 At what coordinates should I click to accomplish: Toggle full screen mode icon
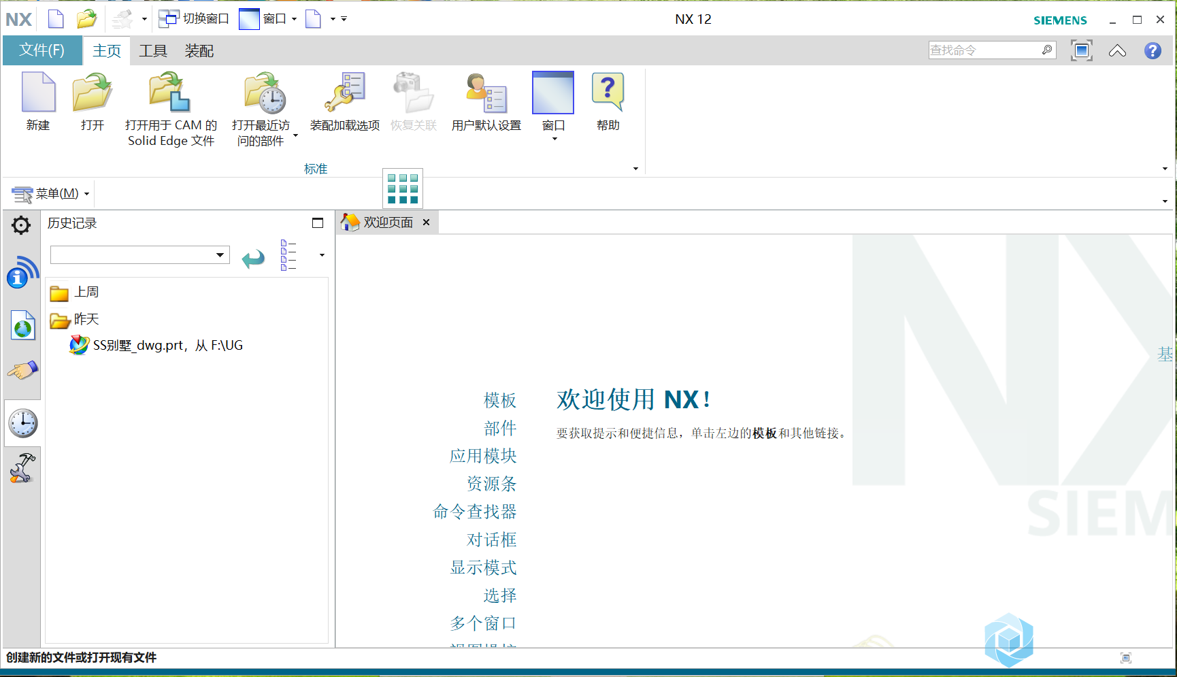[1082, 50]
